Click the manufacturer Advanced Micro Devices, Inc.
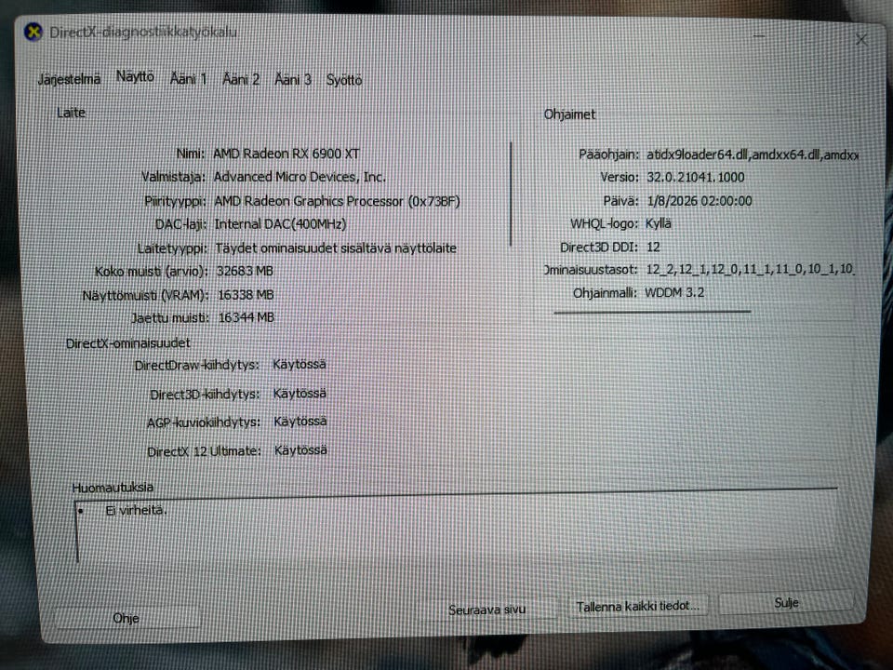The width and height of the screenshot is (893, 670). 300,177
